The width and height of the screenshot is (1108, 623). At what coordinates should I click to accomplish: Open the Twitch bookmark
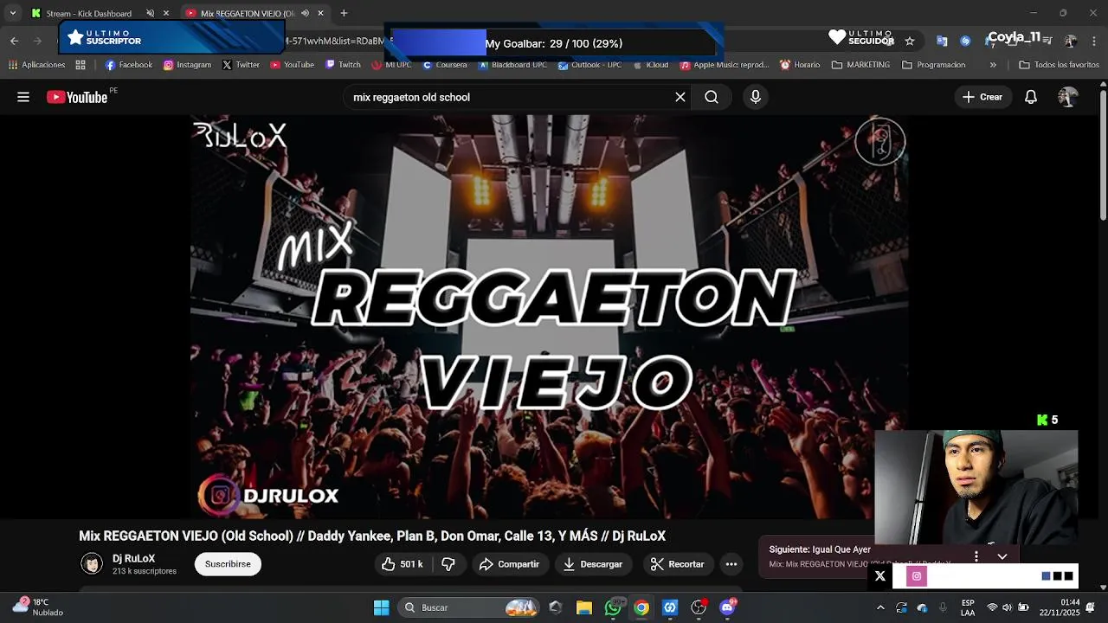click(x=343, y=65)
